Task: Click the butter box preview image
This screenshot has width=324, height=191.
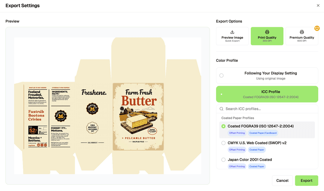Action: 108,106
